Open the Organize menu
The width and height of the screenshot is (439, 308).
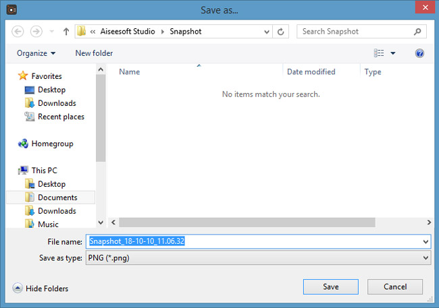(36, 53)
